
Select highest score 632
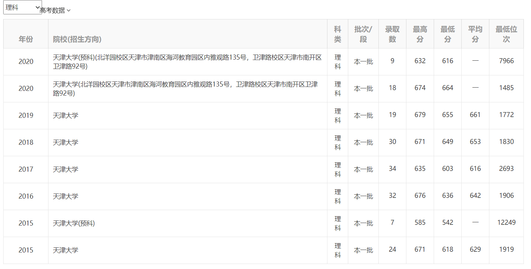click(x=420, y=61)
